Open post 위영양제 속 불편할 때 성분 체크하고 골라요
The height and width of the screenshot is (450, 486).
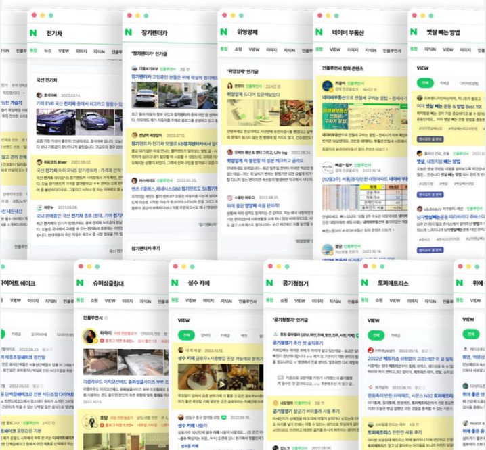pos(265,161)
